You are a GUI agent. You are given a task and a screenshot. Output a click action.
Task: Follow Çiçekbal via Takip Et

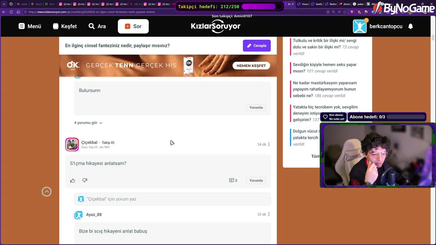(108, 143)
